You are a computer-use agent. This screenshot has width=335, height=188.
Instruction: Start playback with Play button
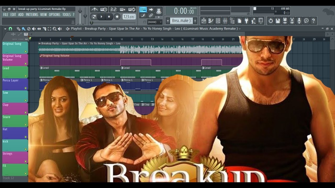point(102,17)
